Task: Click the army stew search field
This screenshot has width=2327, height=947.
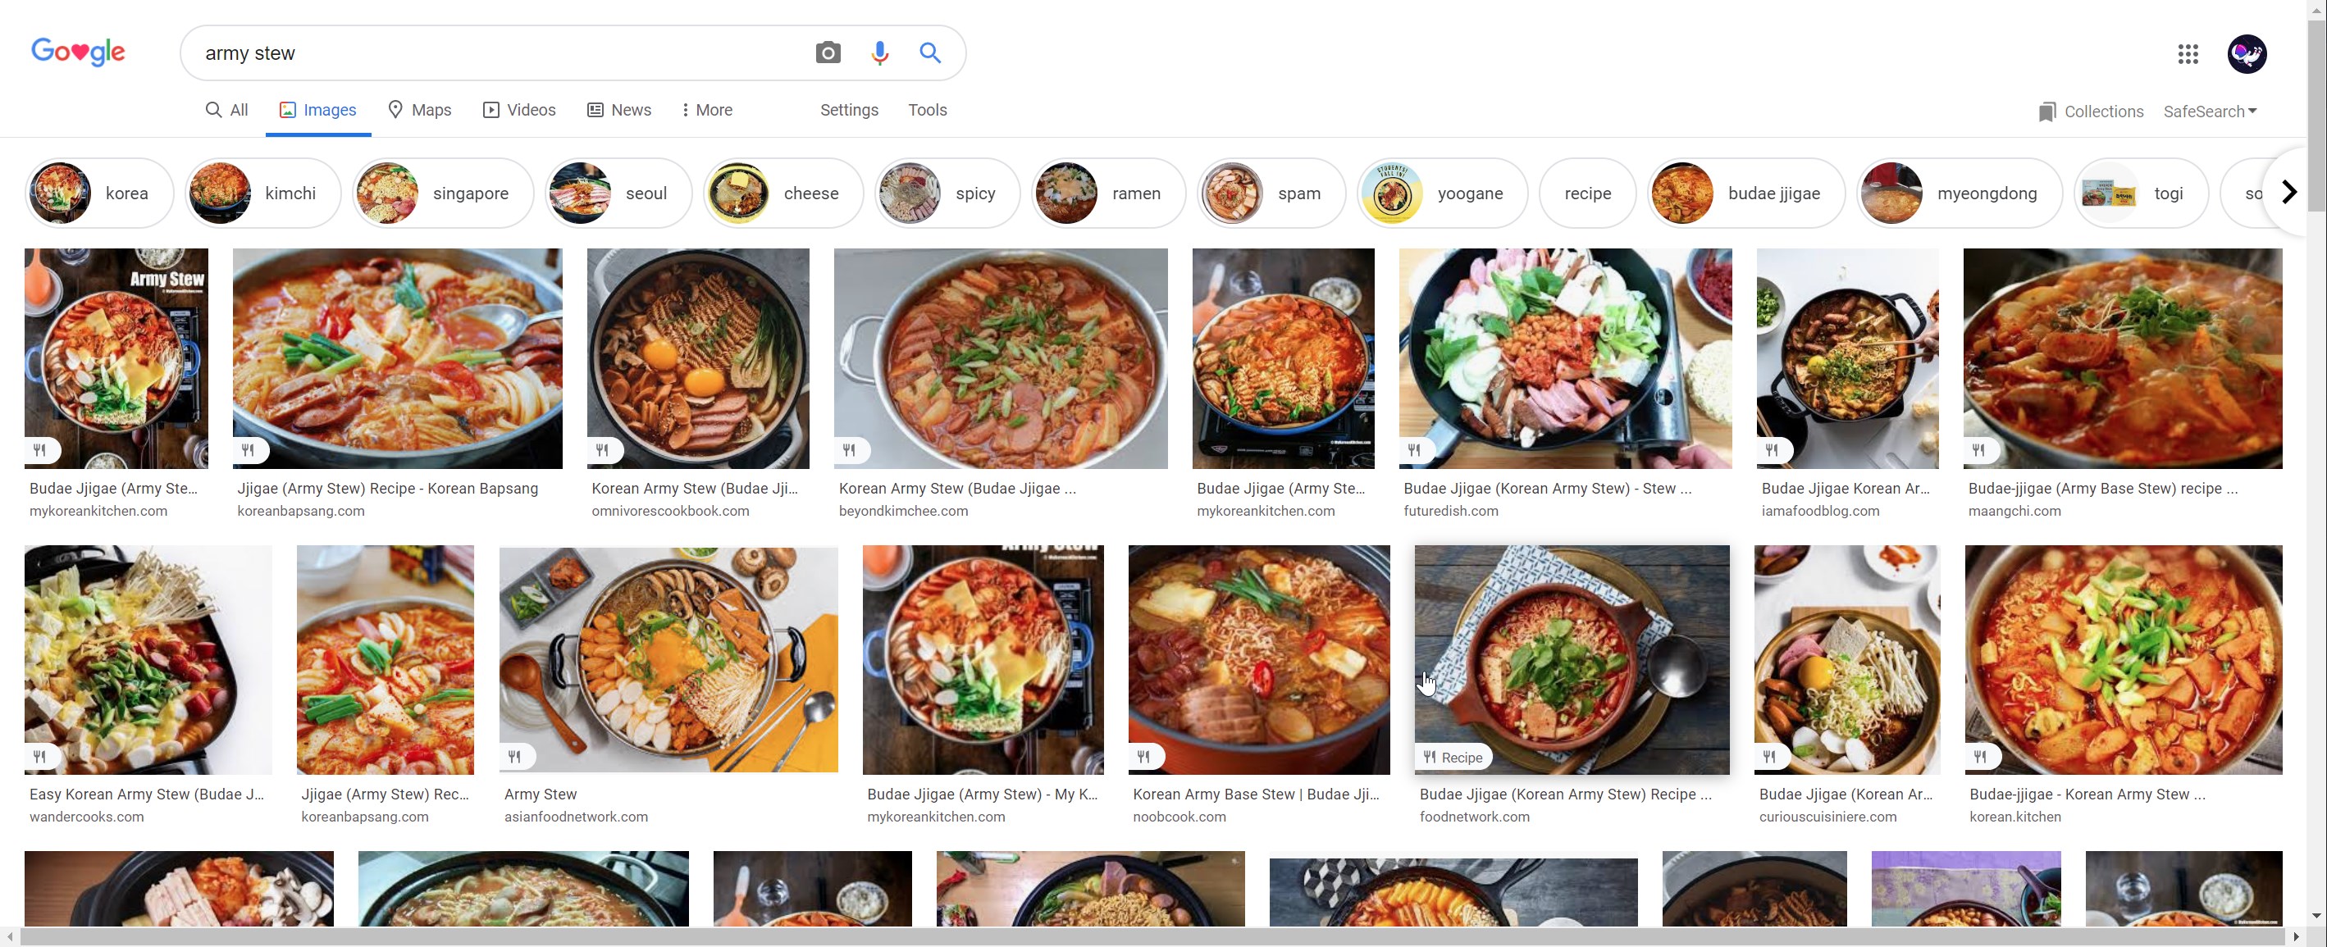Action: click(x=497, y=53)
